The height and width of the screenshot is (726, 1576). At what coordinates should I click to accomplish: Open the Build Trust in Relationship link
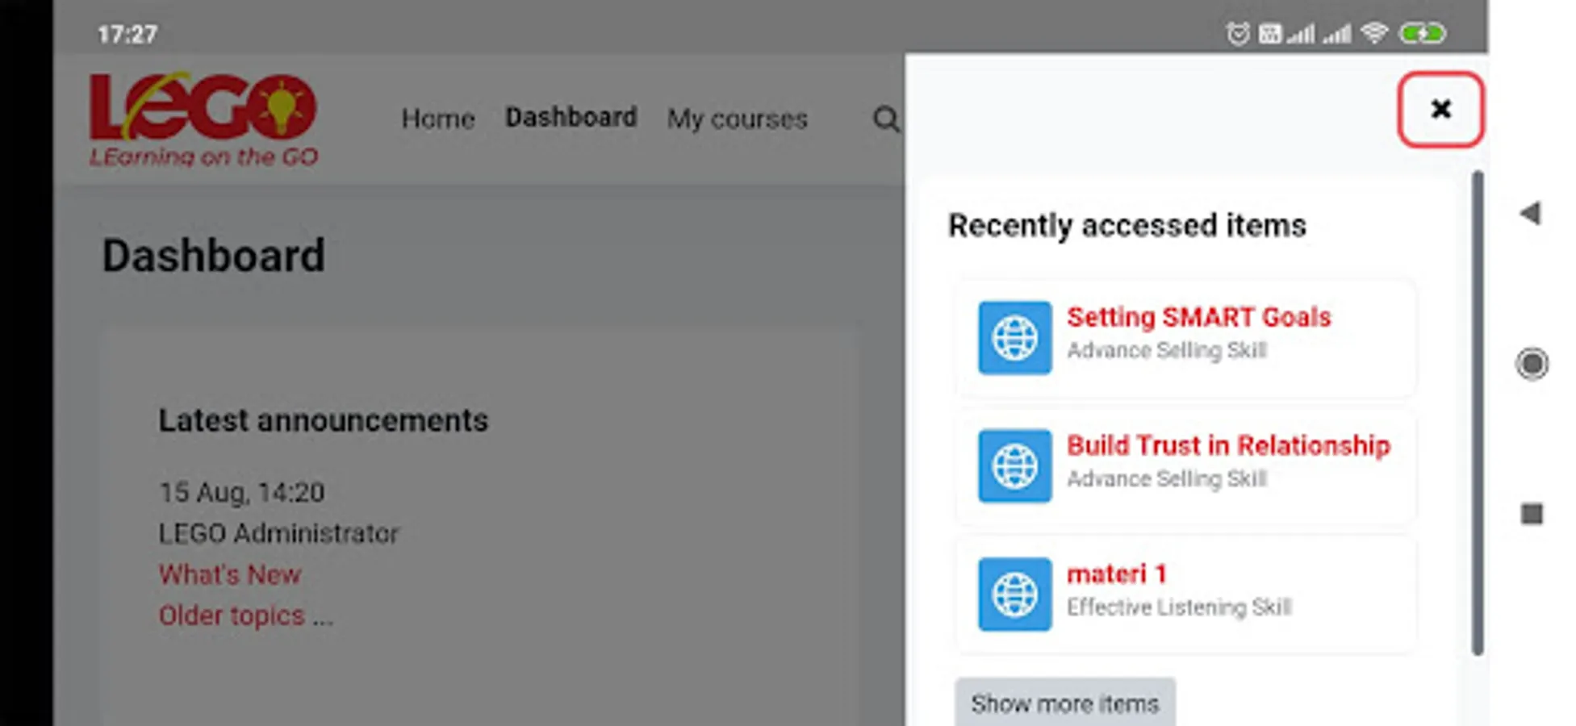click(1228, 445)
